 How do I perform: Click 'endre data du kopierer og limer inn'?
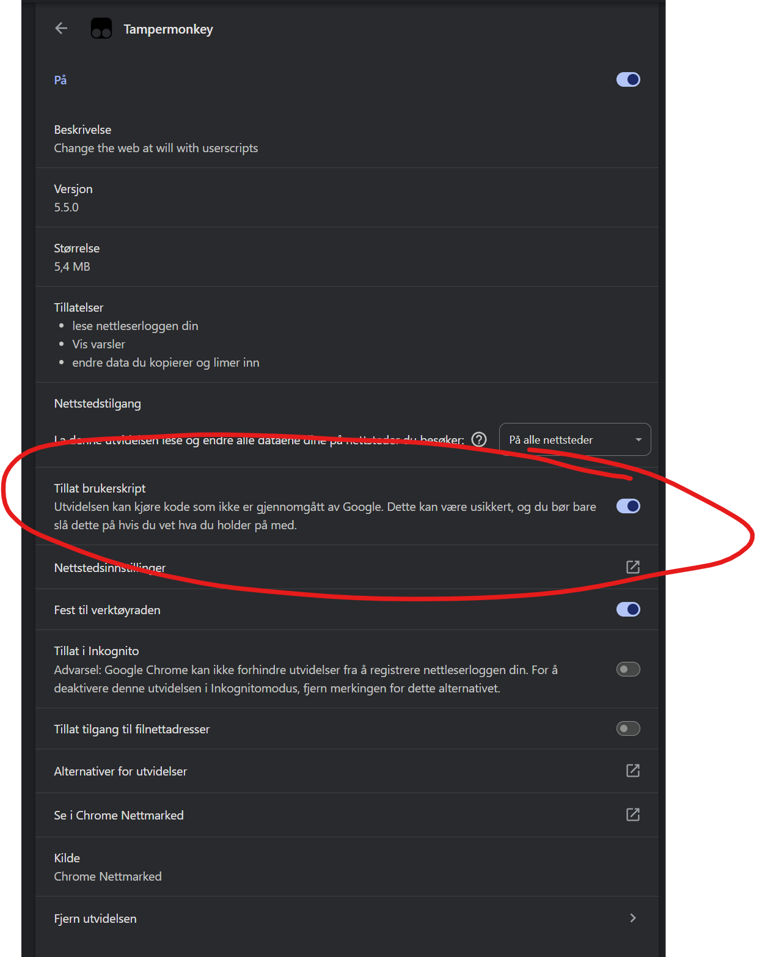(166, 362)
